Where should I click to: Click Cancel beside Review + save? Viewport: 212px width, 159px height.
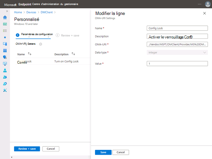click(x=51, y=149)
